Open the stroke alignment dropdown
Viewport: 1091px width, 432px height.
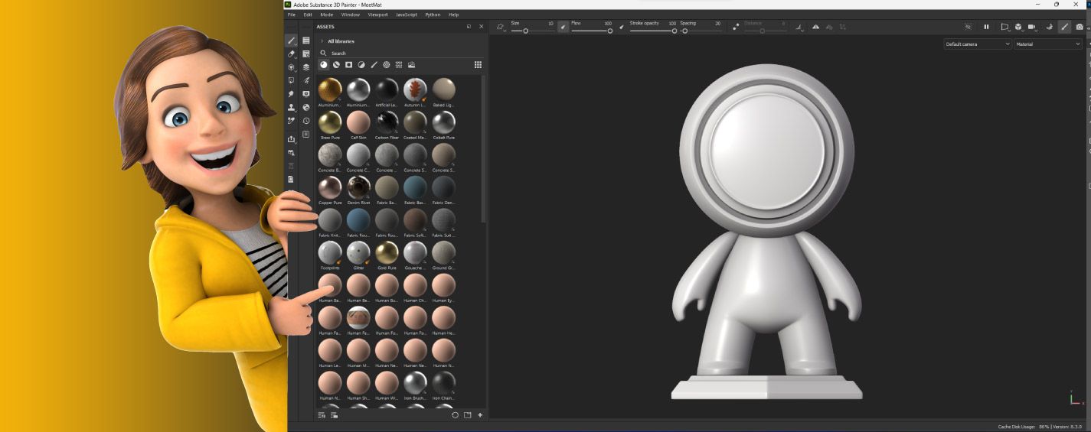coord(800,27)
